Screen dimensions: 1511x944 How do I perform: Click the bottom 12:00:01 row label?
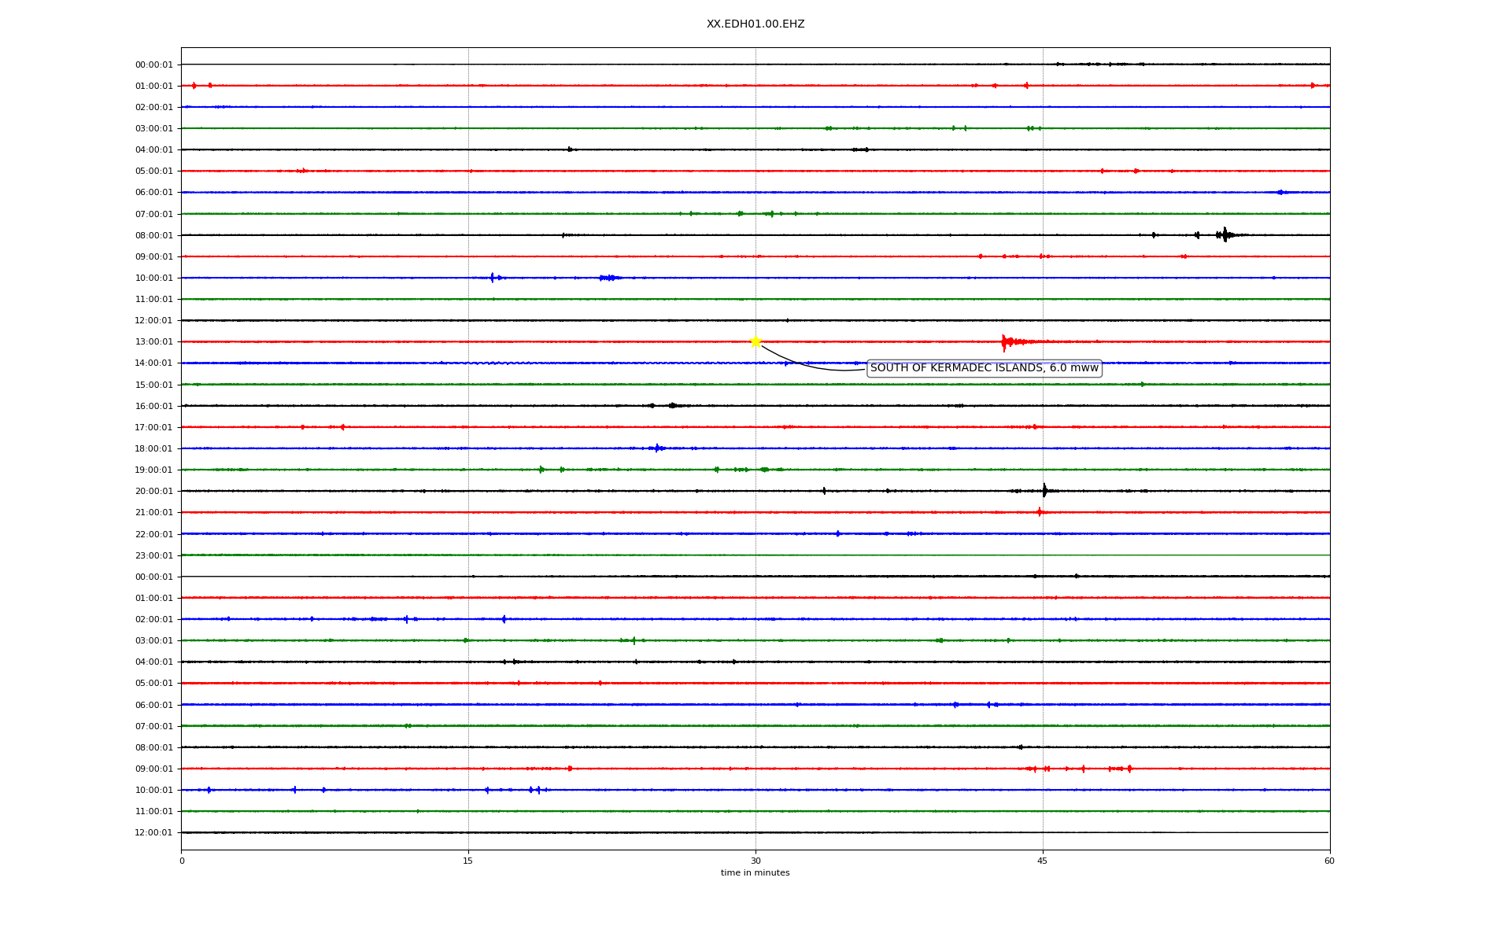153,833
